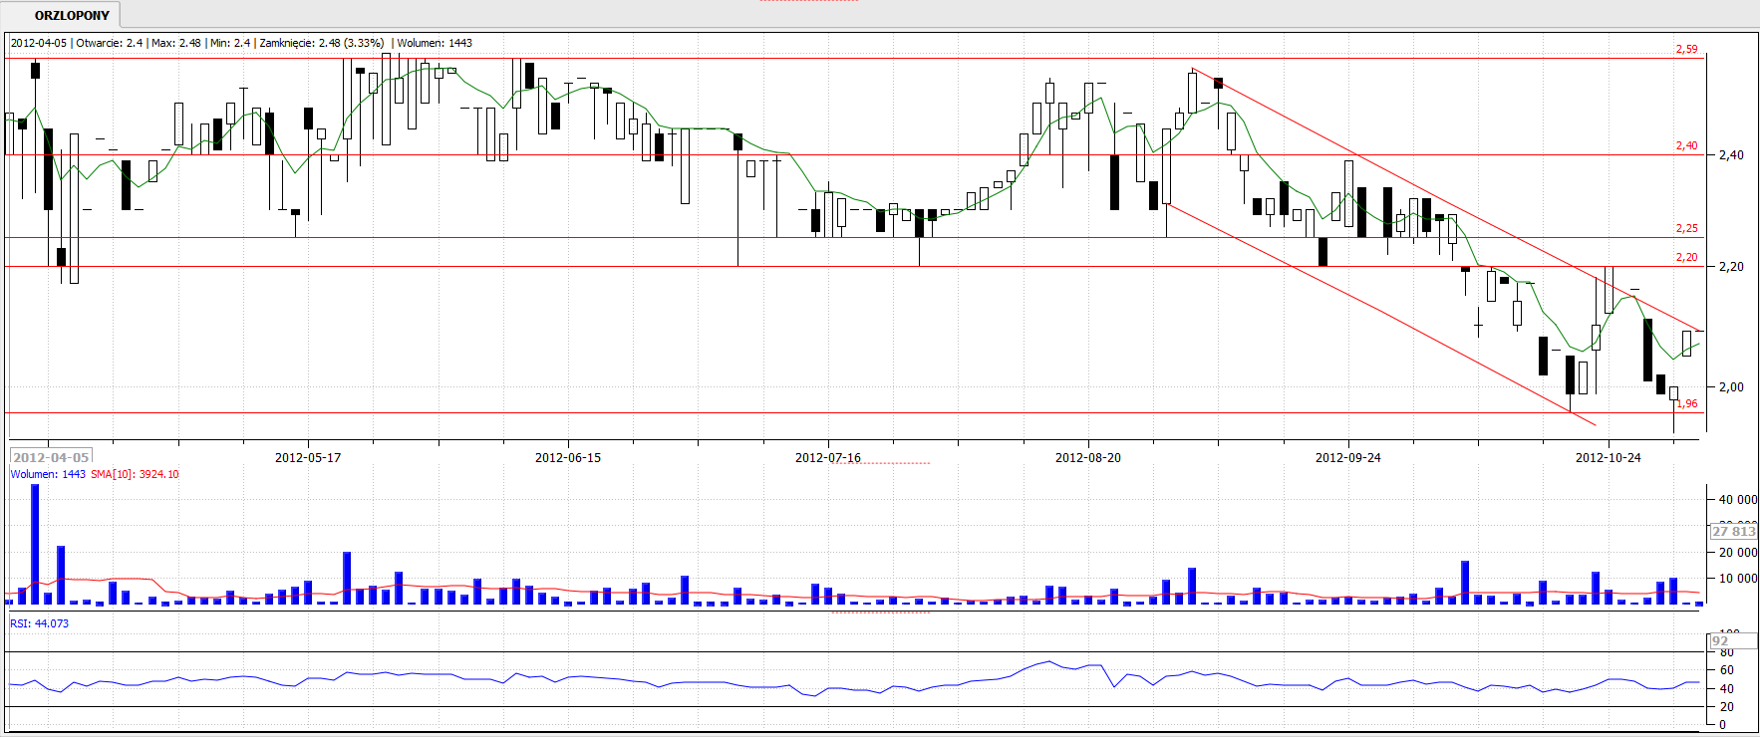
Task: Click the OHLC quote header starting 2012-04-05
Action: [241, 43]
